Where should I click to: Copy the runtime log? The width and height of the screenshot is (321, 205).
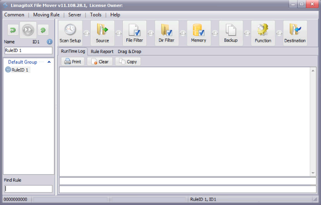coord(128,61)
